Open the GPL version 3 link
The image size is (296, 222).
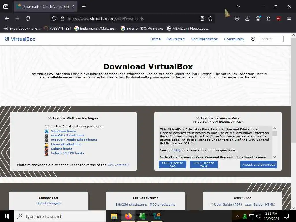click(x=119, y=165)
